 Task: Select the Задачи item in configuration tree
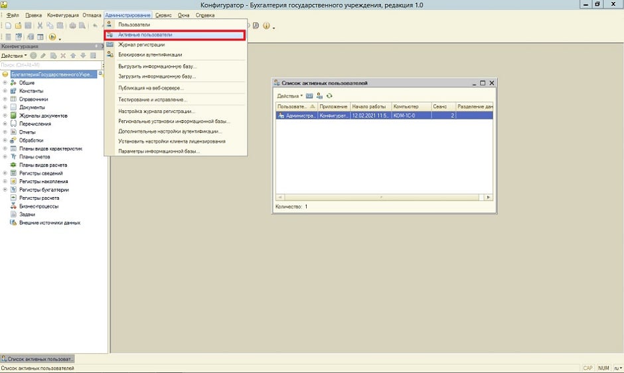pos(27,214)
